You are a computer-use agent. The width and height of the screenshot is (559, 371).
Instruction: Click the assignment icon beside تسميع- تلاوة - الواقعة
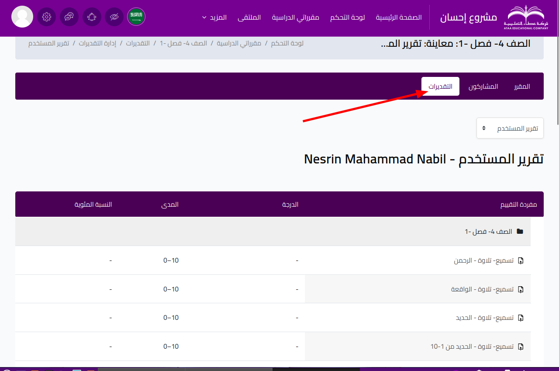tap(521, 289)
